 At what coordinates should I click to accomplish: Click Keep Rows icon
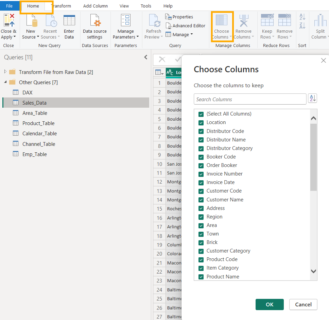(x=267, y=19)
